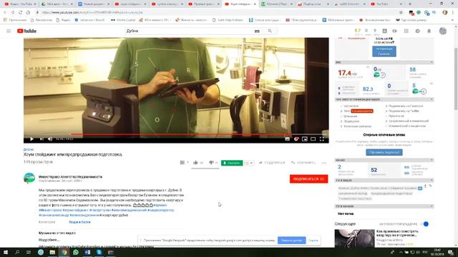Click the magnifier search button
Screen dimensions: 458x257
click(270, 31)
